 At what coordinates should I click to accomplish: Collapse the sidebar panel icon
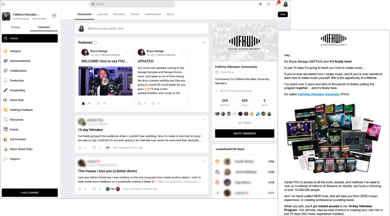(54, 16)
